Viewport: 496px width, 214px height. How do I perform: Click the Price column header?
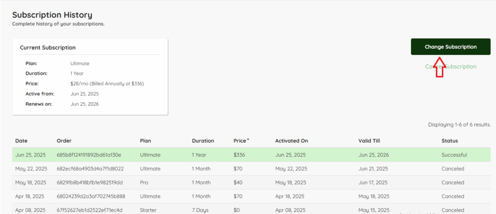[241, 141]
